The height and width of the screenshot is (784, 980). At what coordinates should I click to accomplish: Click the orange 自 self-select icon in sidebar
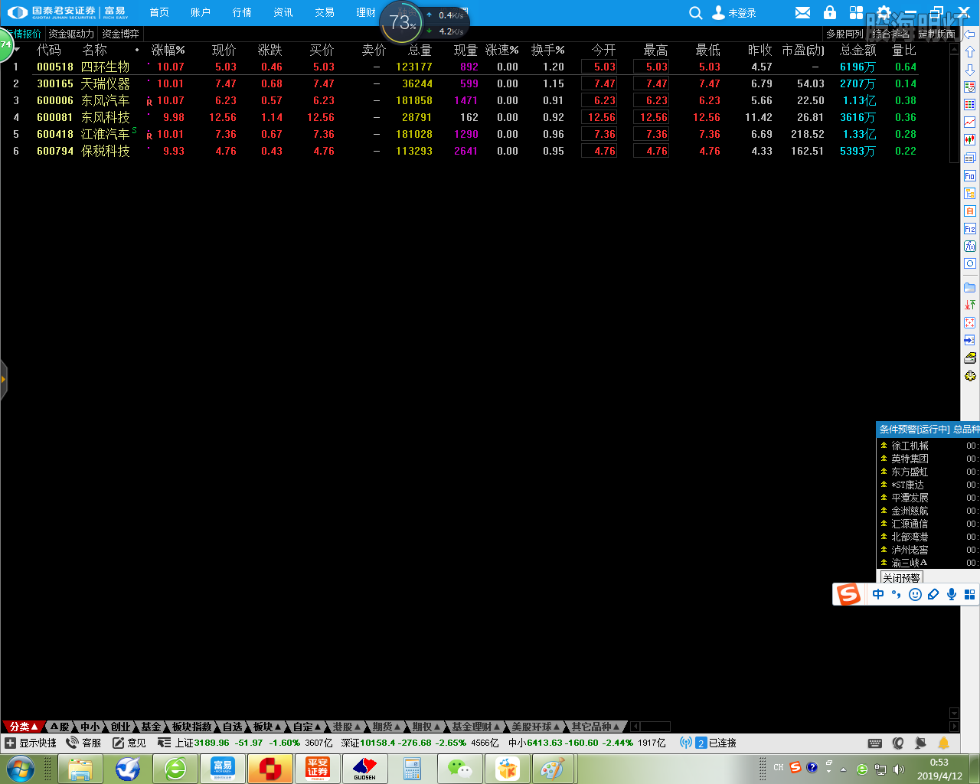pyautogui.click(x=970, y=211)
